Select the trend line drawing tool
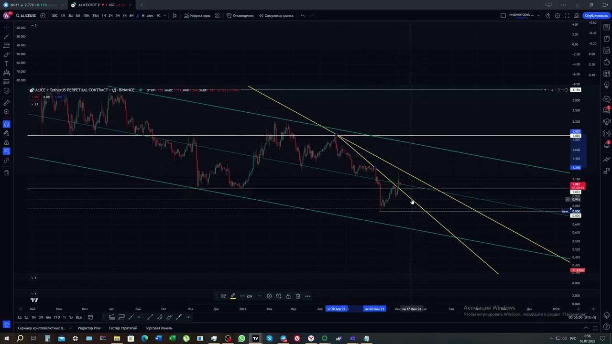The image size is (612, 344). 7,36
